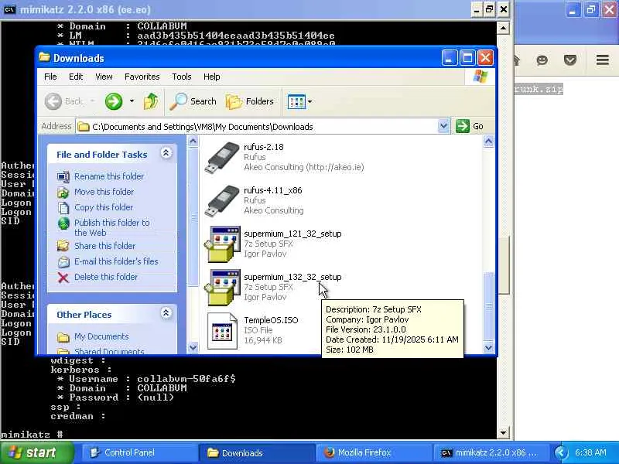Viewport: 619px width, 464px height.
Task: Click the task pane scrollbar down arrow
Action: [x=193, y=347]
